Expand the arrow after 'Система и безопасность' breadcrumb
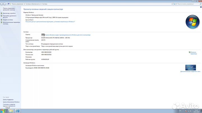This screenshot has height=113, width=202. tap(41, 4)
